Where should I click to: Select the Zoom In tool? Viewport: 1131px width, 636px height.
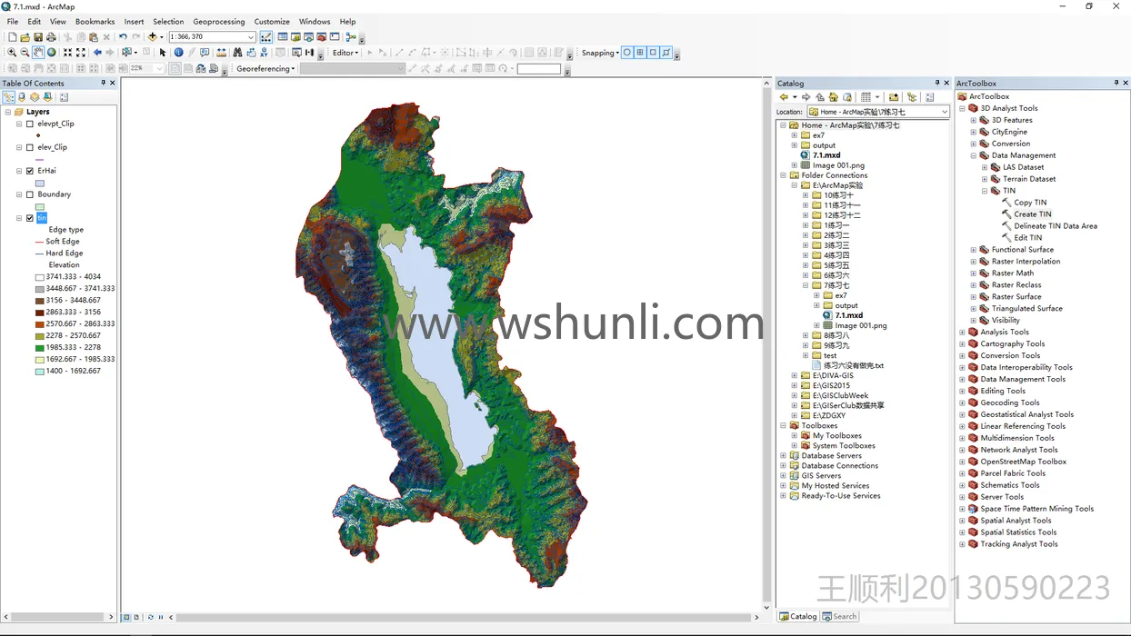12,53
